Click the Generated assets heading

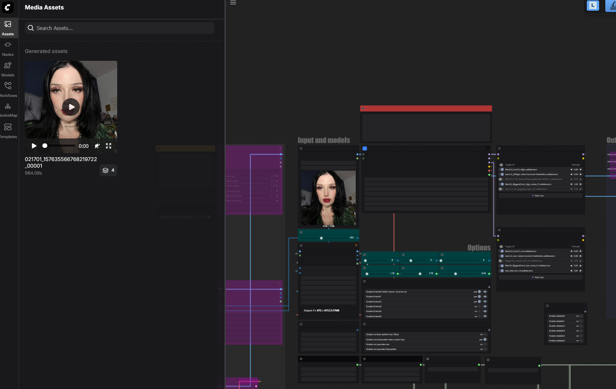[46, 51]
